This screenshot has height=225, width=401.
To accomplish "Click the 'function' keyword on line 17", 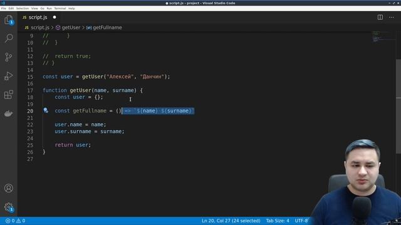I will 55,90.
